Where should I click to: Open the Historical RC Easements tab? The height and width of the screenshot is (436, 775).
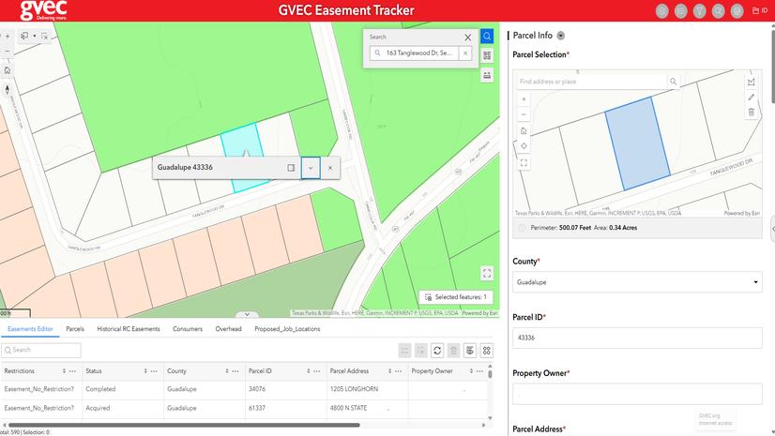click(x=129, y=329)
